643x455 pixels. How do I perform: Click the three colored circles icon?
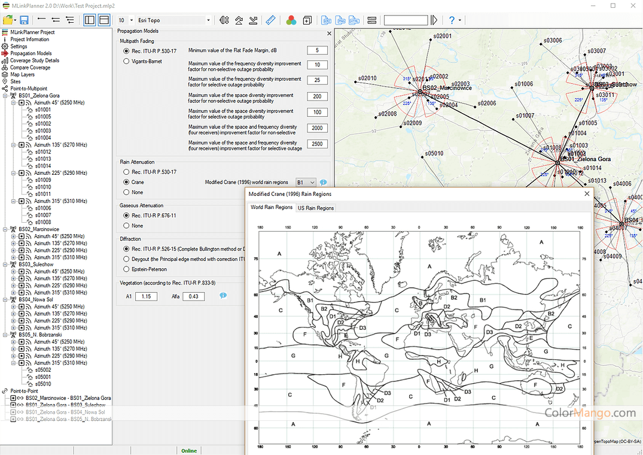291,20
